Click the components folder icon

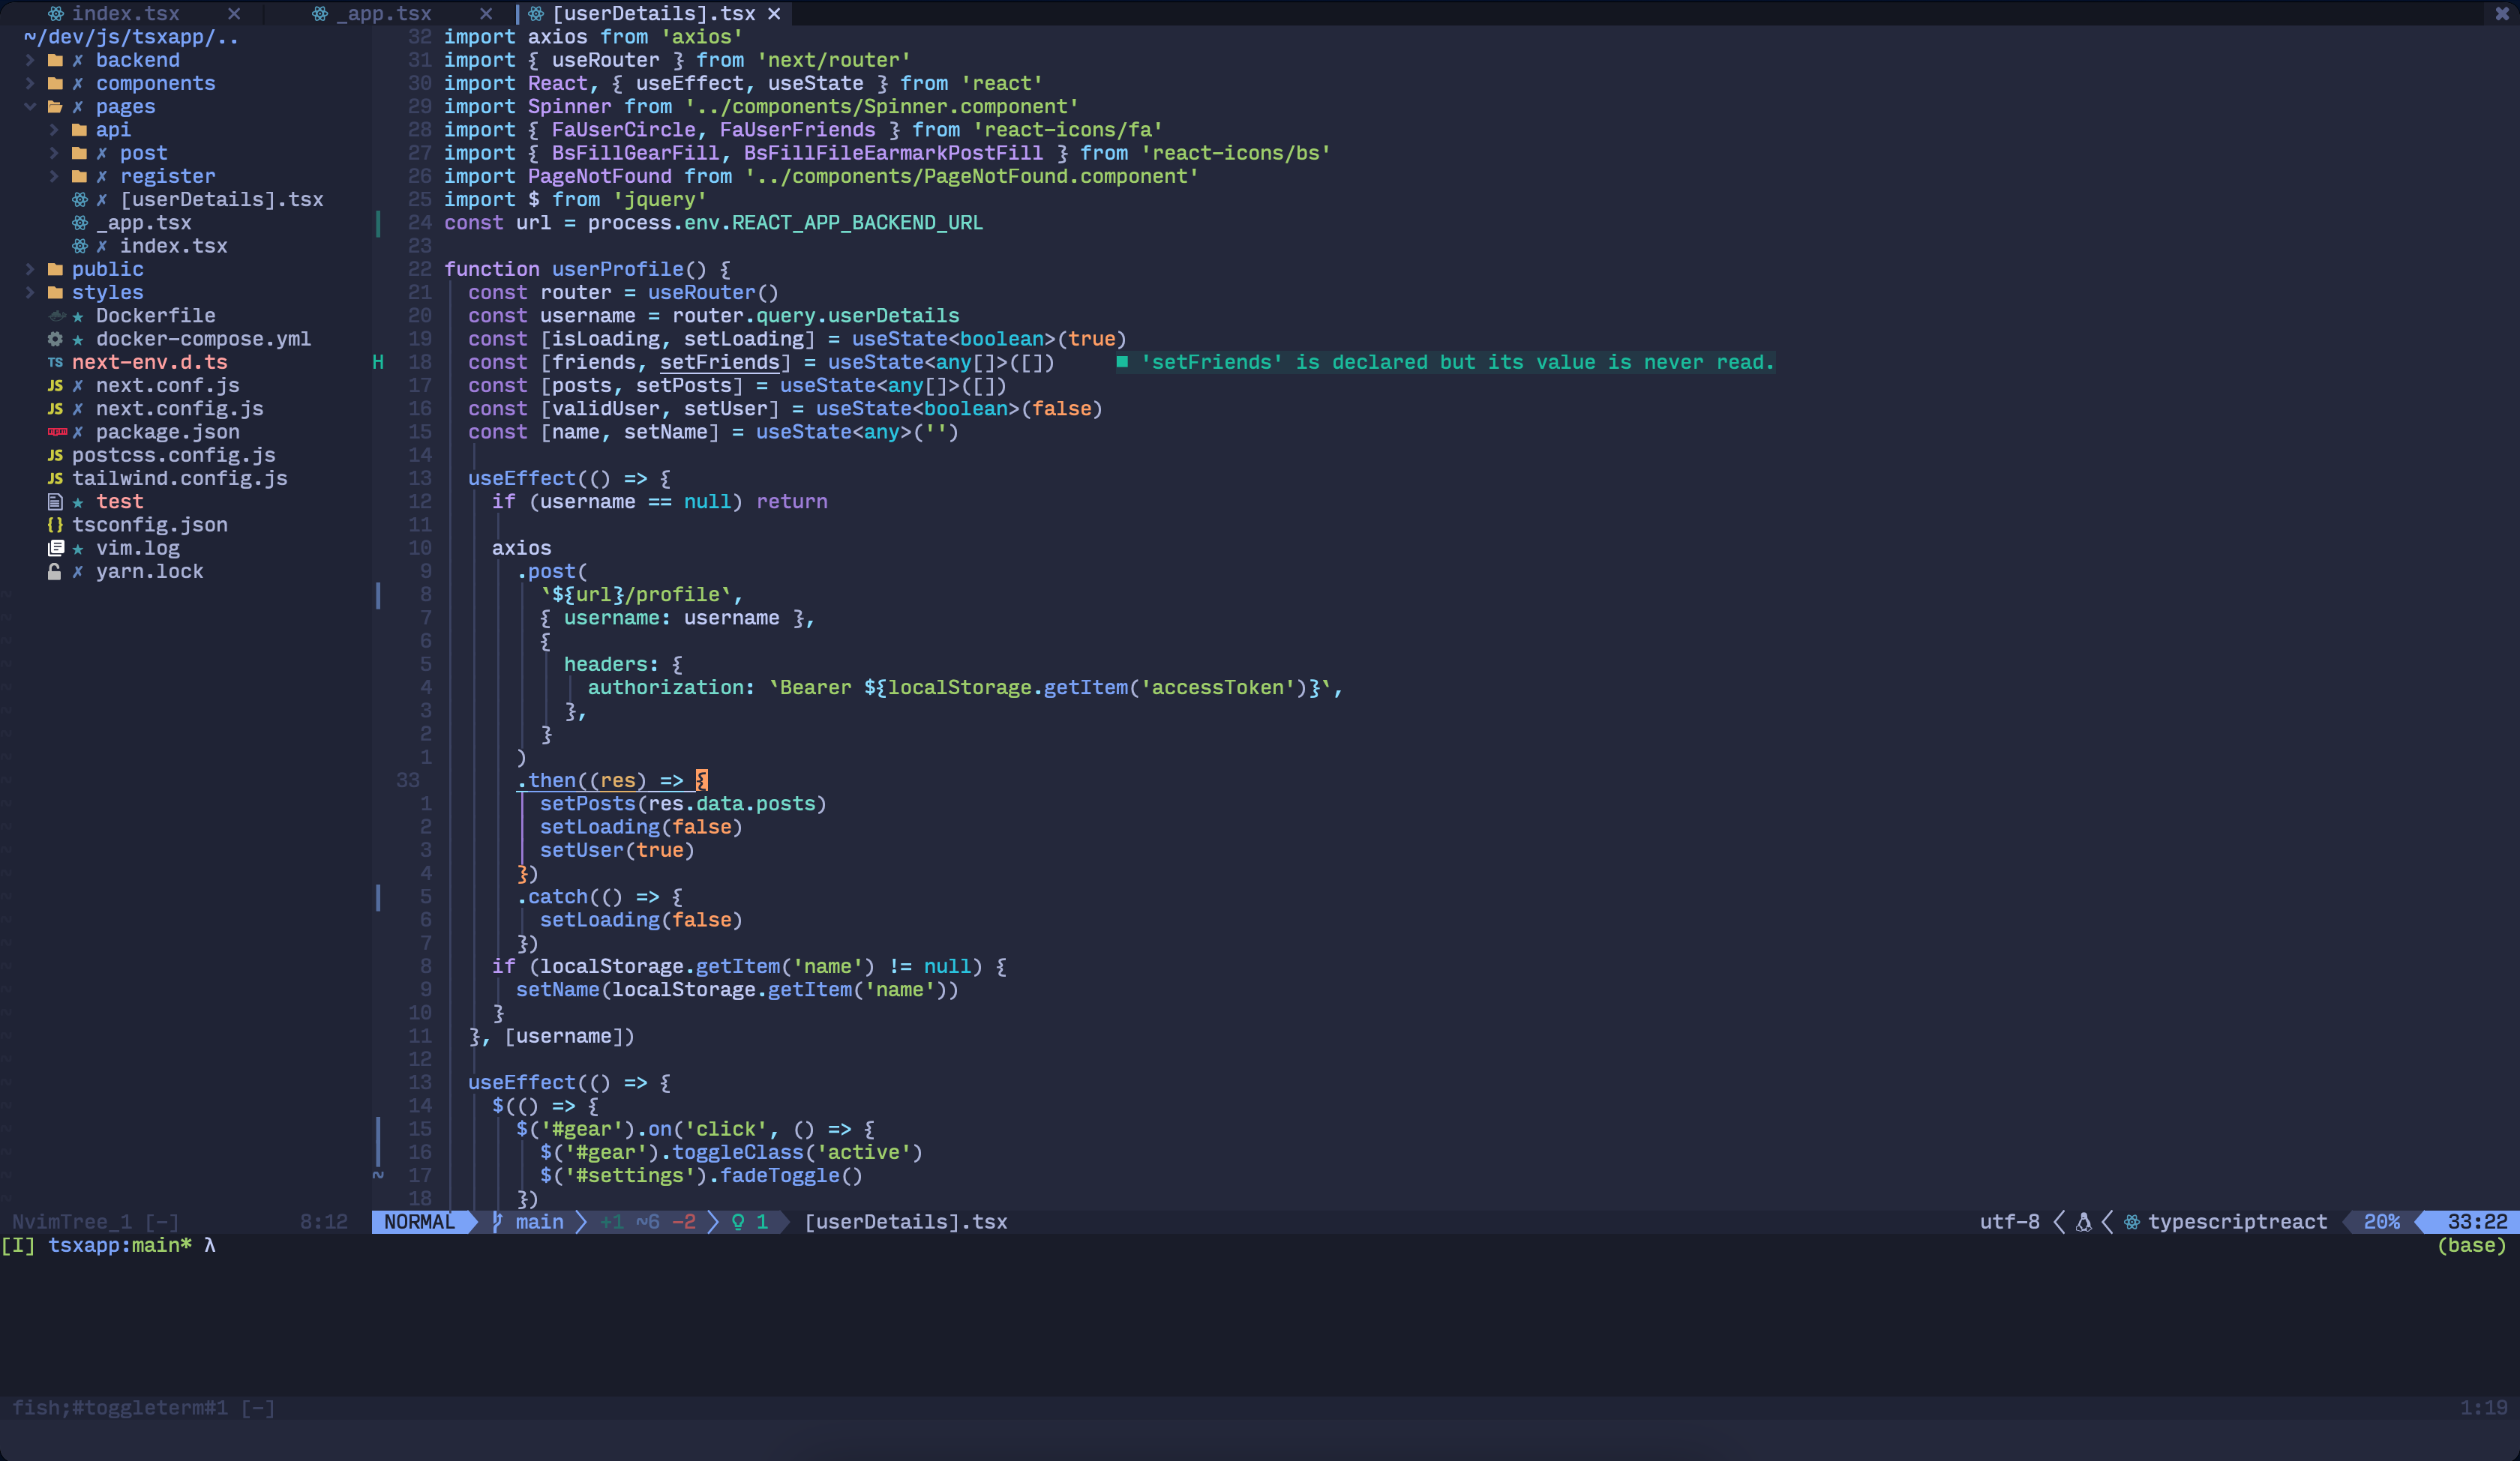coord(55,83)
